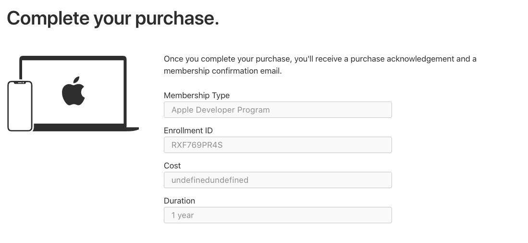This screenshot has width=528, height=243.
Task: Click the Complete your purchase heading
Action: [x=113, y=19]
